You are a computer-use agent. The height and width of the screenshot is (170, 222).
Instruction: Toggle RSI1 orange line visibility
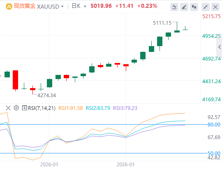click(x=71, y=108)
